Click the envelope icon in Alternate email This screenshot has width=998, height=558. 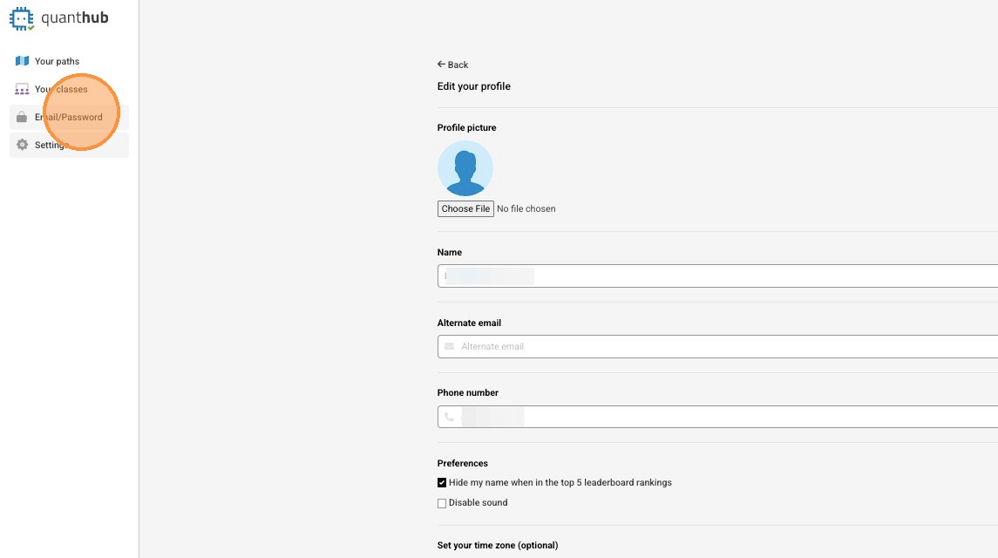tap(450, 346)
